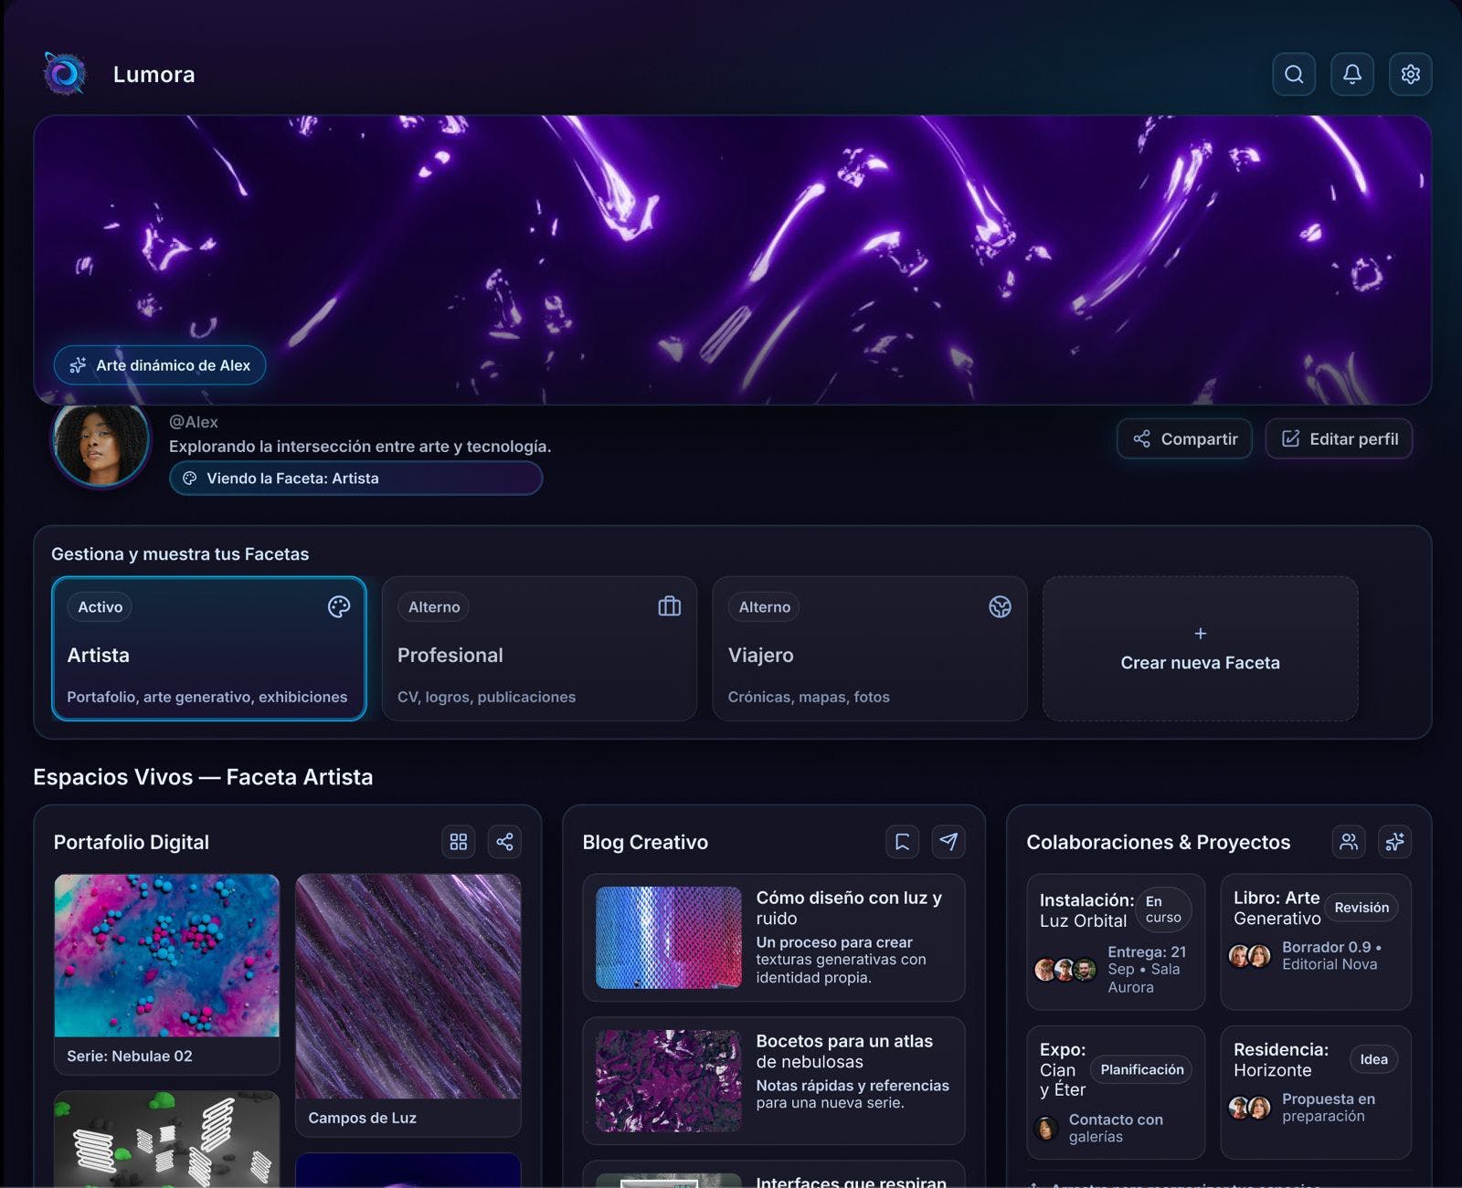Click paper plane icon in Blog Creativo
The image size is (1462, 1188).
tap(948, 842)
